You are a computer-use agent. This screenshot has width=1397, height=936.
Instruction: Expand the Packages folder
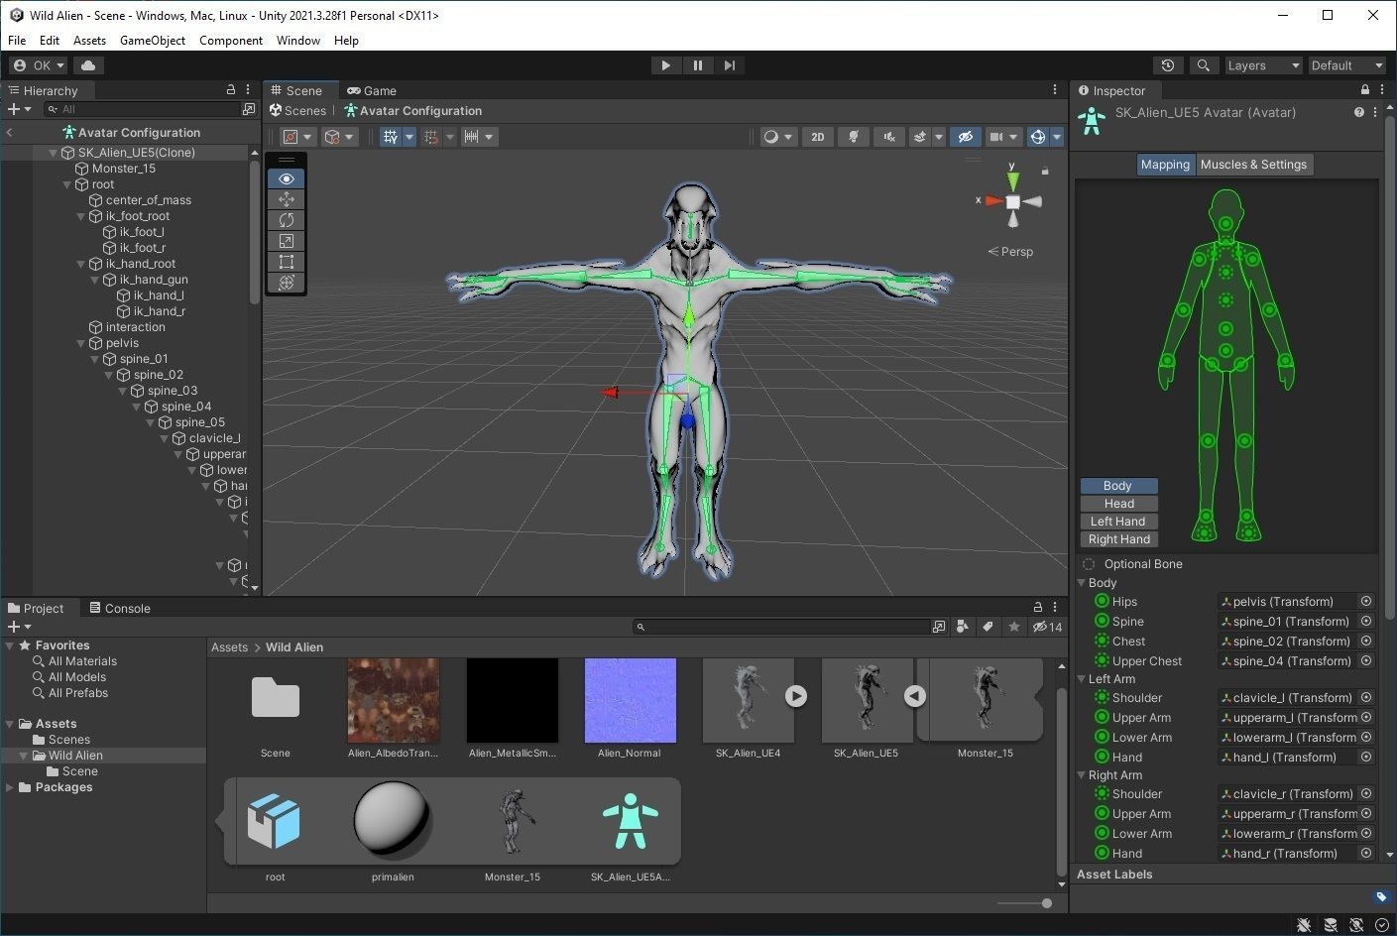coord(10,787)
